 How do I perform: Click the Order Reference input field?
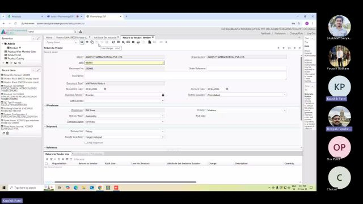[x=247, y=69]
